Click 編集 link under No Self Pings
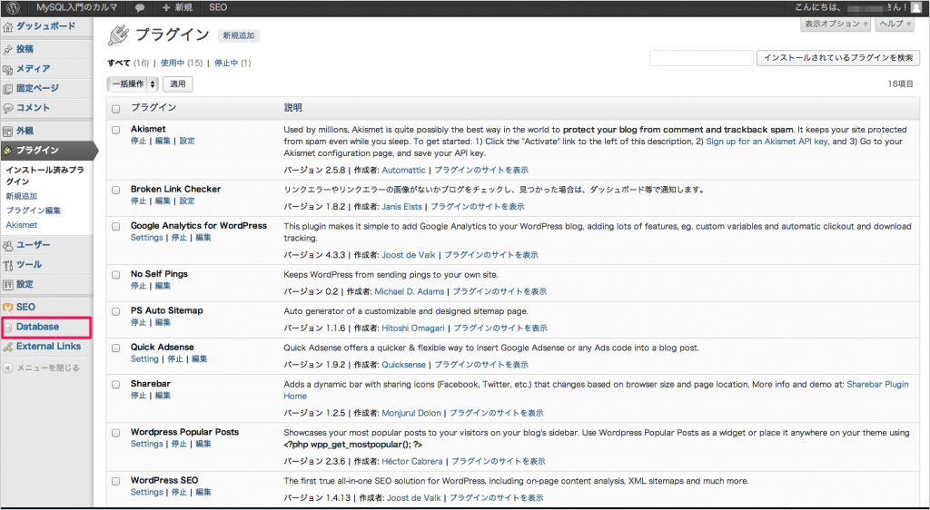The height and width of the screenshot is (510, 930). (163, 286)
